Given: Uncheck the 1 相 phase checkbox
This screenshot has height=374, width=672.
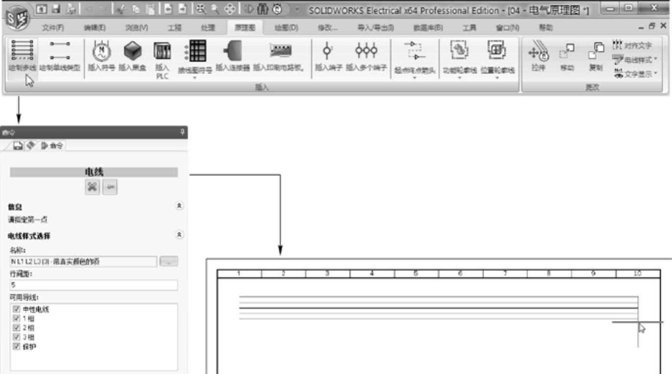Looking at the screenshot, I should (16, 318).
